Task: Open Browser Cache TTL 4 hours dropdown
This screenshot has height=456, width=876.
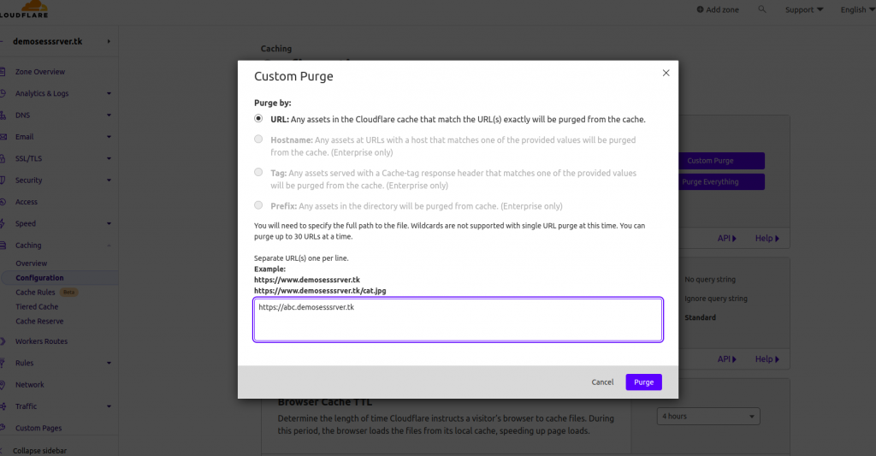Action: click(707, 417)
